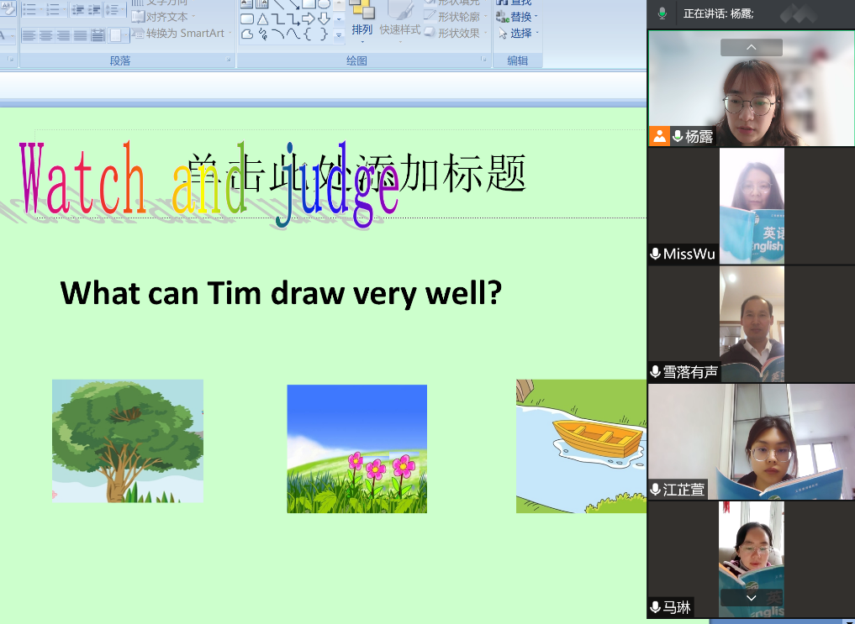Viewport: 855px width, 624px height.
Task: Open the 绘图 drawing dialog launcher
Action: pos(483,60)
